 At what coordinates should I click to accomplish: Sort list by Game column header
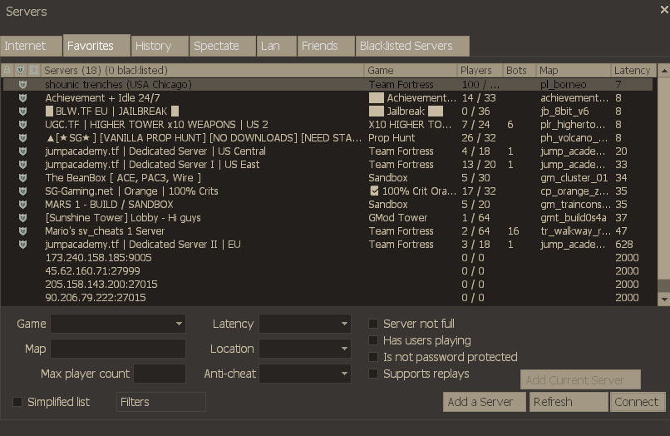[410, 70]
